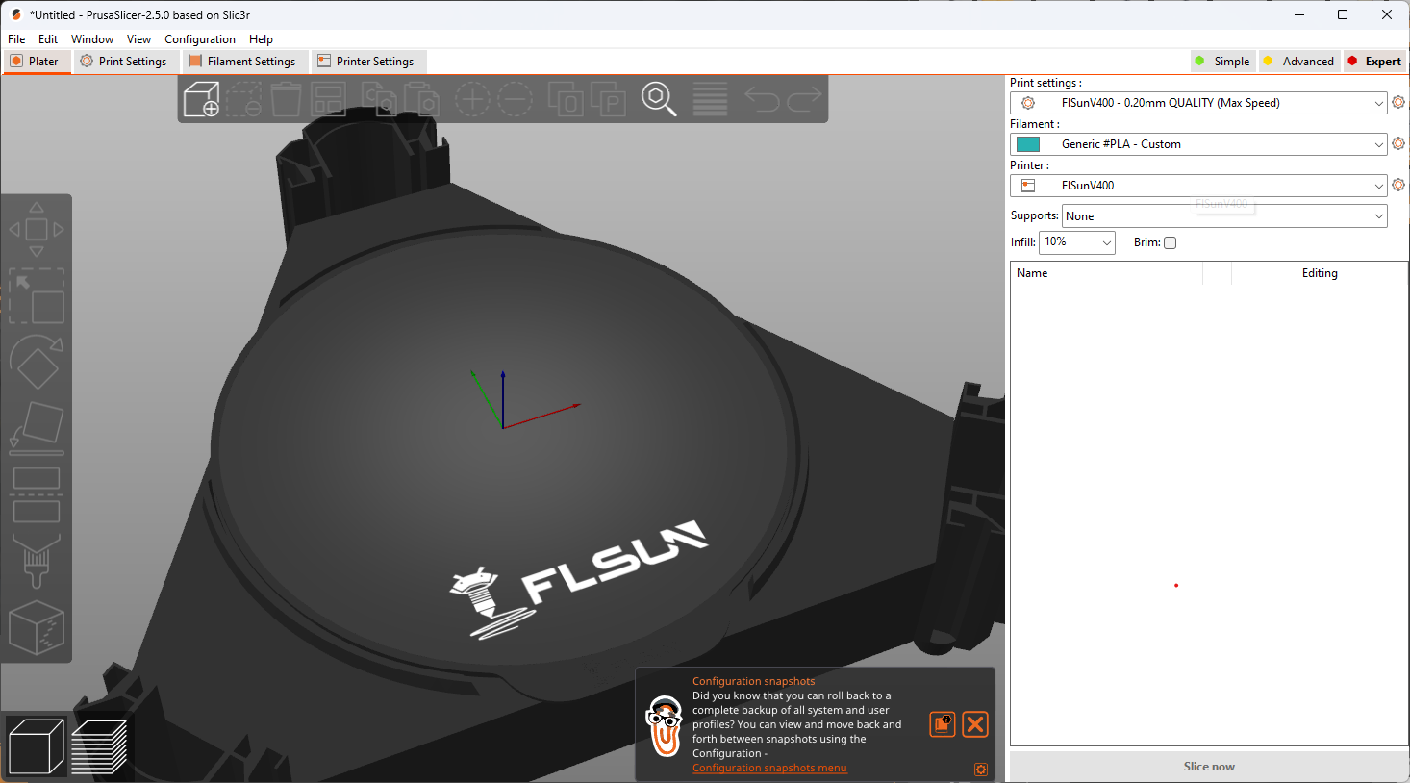
Task: Click small gear icon in notification corner
Action: [x=981, y=770]
